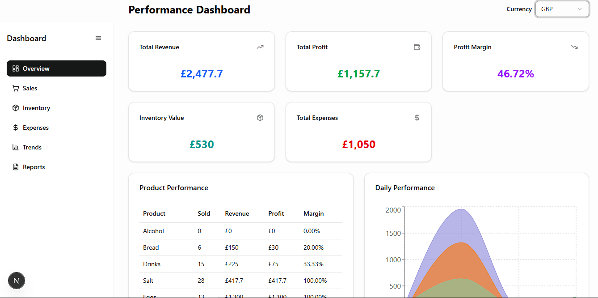Click the dollar icon on Total Expenses card
This screenshot has height=298, width=598.
(417, 118)
